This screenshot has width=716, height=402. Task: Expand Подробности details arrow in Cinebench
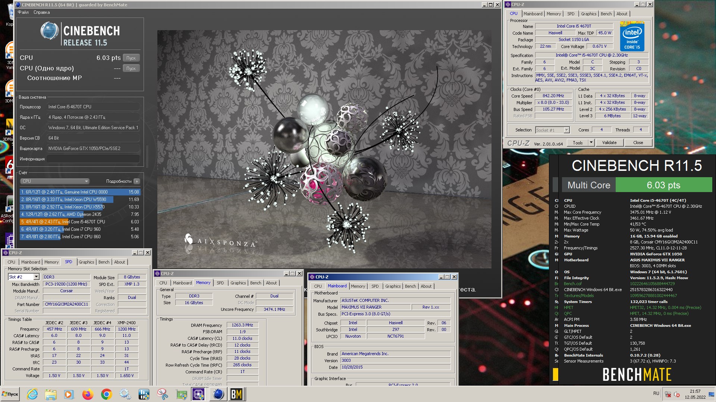[x=137, y=181]
